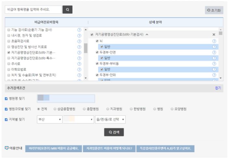Uncheck 일반 under 두경부-안면
230x160 pixels.
coord(102,58)
